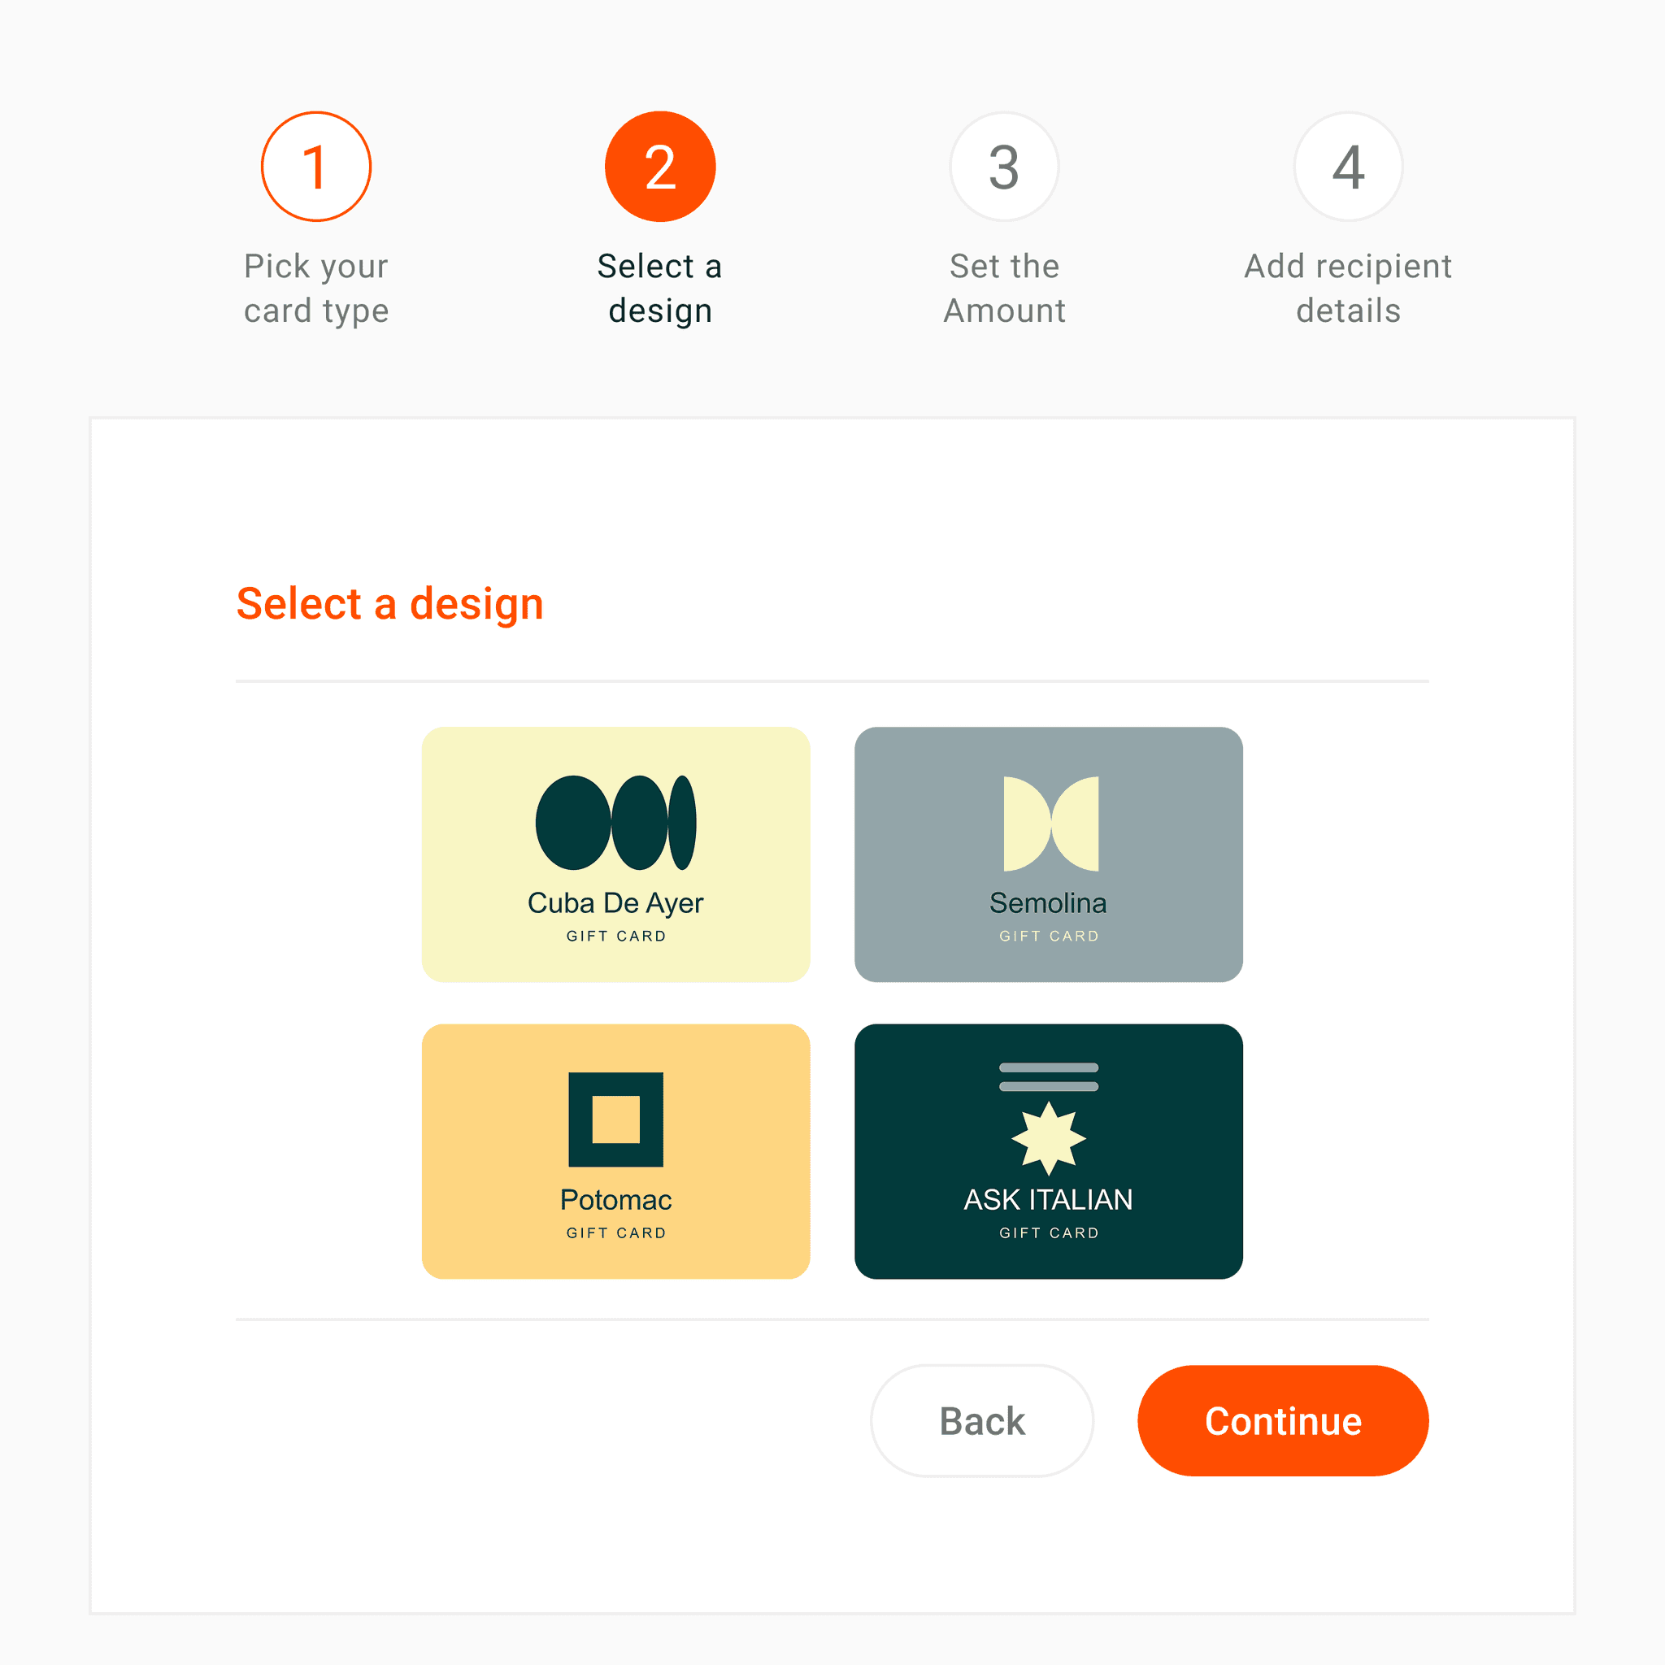
Task: Click the star logo on ASK ITALIAN card
Action: (1049, 1138)
